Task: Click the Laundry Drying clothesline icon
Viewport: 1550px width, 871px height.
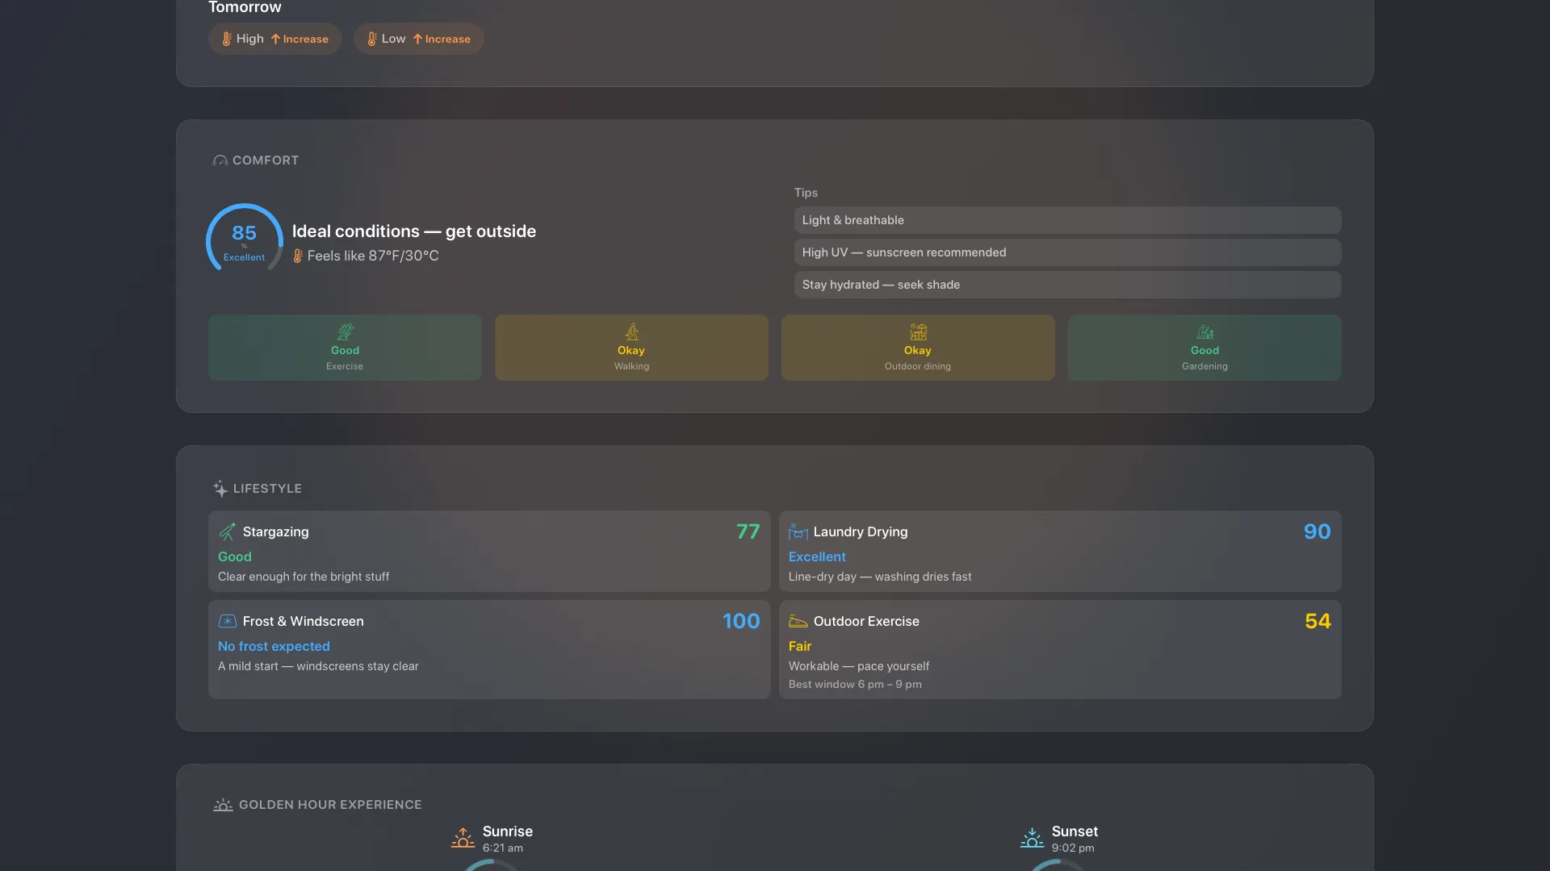Action: (x=798, y=531)
